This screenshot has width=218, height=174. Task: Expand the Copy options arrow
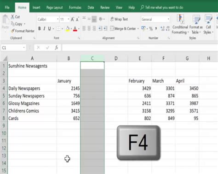[24, 24]
